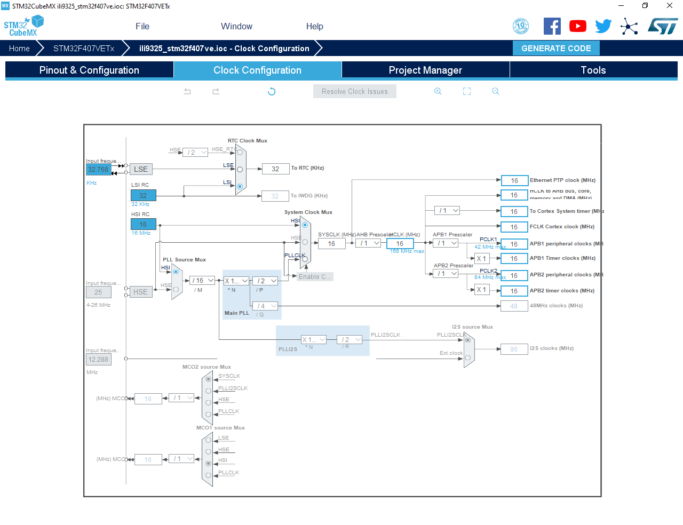Viewport: 683px width, 525px height.
Task: Click the LSE input frequency field 32.768
Action: pos(98,170)
